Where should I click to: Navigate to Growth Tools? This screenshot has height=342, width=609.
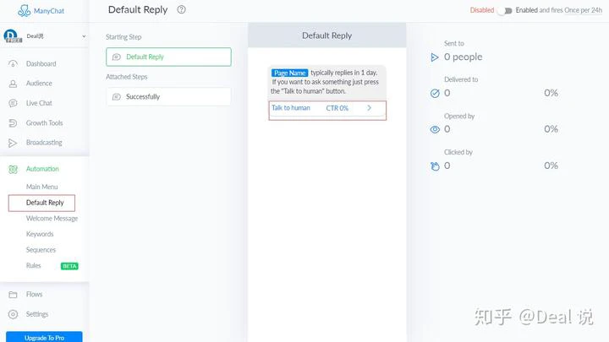click(x=44, y=123)
